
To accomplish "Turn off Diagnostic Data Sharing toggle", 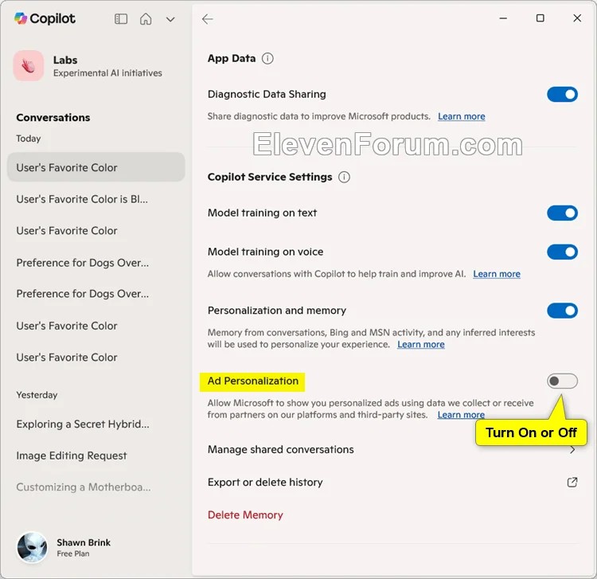I will [562, 95].
